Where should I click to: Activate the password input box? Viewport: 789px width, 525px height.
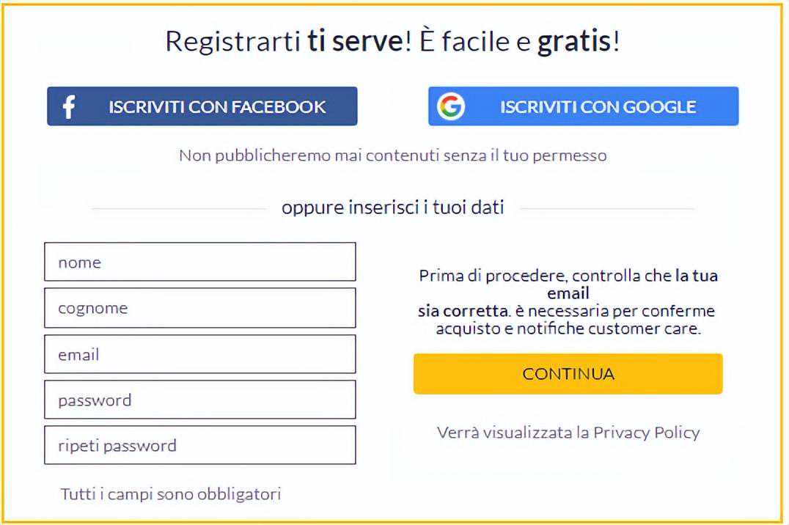coord(199,400)
